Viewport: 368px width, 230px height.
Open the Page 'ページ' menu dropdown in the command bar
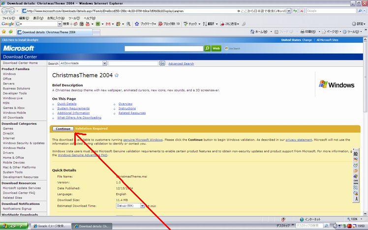coord(340,32)
